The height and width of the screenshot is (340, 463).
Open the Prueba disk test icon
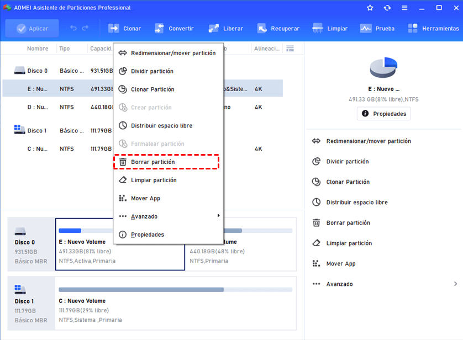(x=366, y=28)
